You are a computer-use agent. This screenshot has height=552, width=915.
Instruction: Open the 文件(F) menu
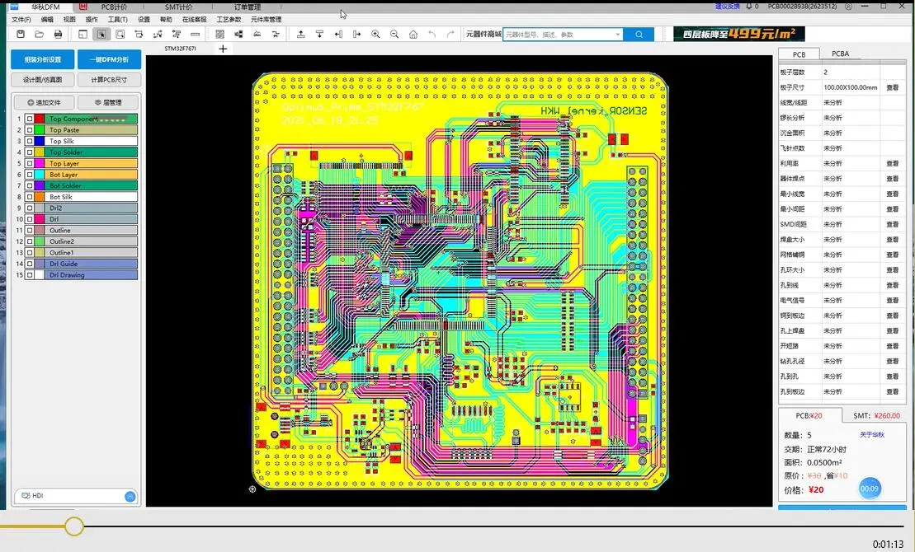click(21, 19)
